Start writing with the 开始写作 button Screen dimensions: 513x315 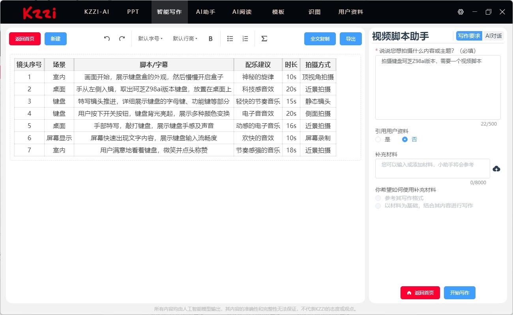(x=460, y=293)
